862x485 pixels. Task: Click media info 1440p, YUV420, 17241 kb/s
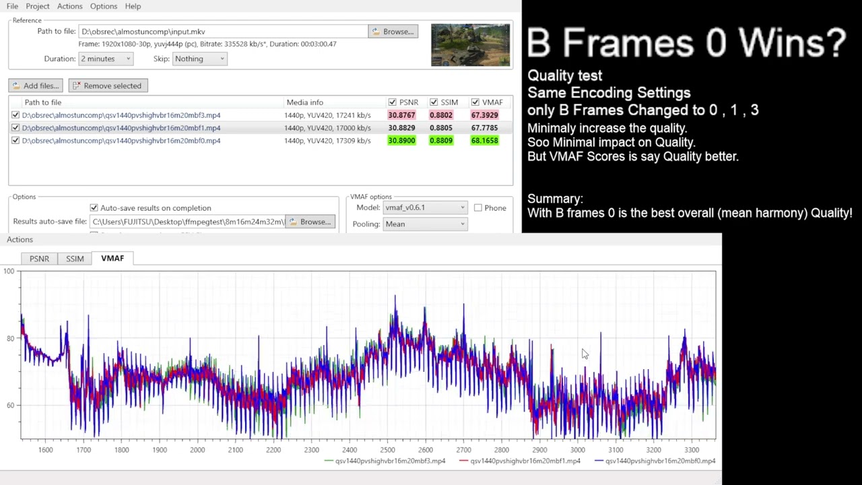pyautogui.click(x=327, y=115)
